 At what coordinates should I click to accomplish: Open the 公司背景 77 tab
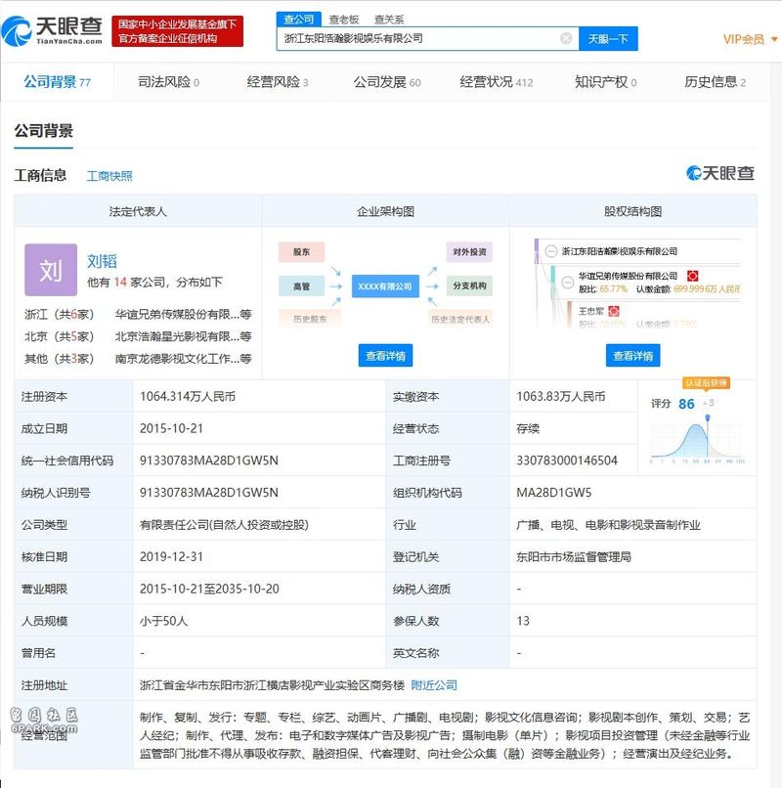[x=57, y=82]
